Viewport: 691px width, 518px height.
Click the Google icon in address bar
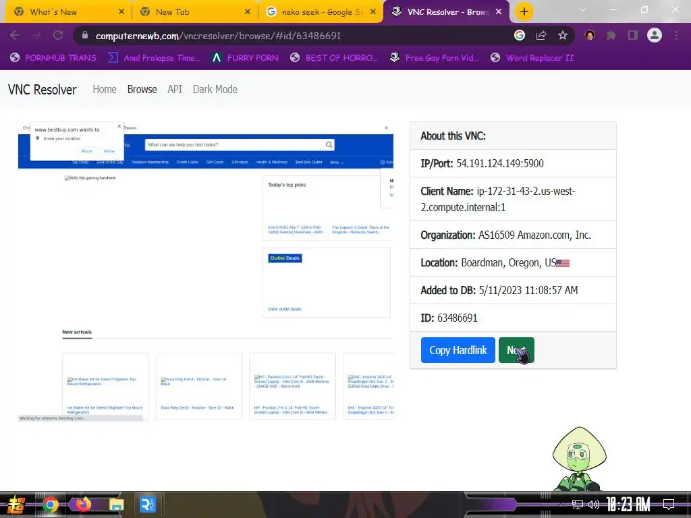(x=520, y=35)
